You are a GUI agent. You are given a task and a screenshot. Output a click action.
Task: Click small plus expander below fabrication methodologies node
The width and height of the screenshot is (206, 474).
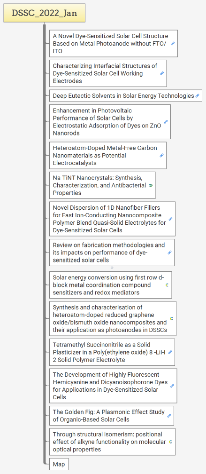(112, 268)
